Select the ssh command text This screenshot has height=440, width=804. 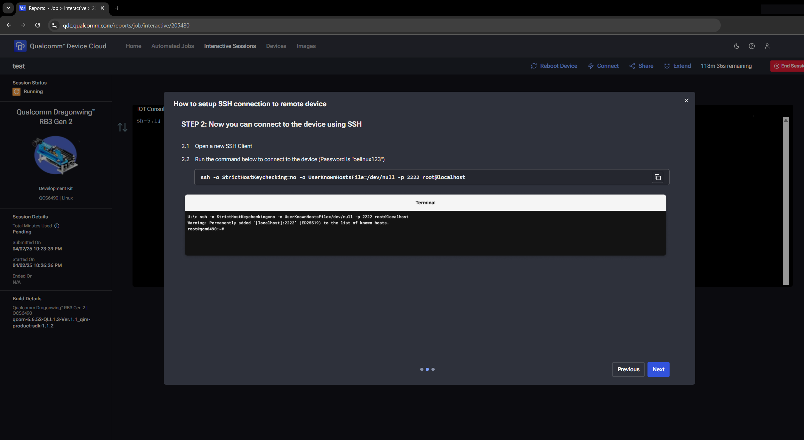point(333,177)
